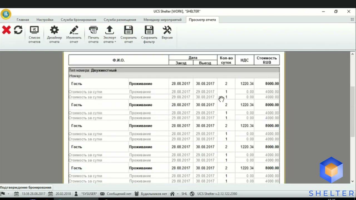Viewport: 356px width, 200px height.
Task: Click Печать отчета printer icon
Action: [x=93, y=34]
